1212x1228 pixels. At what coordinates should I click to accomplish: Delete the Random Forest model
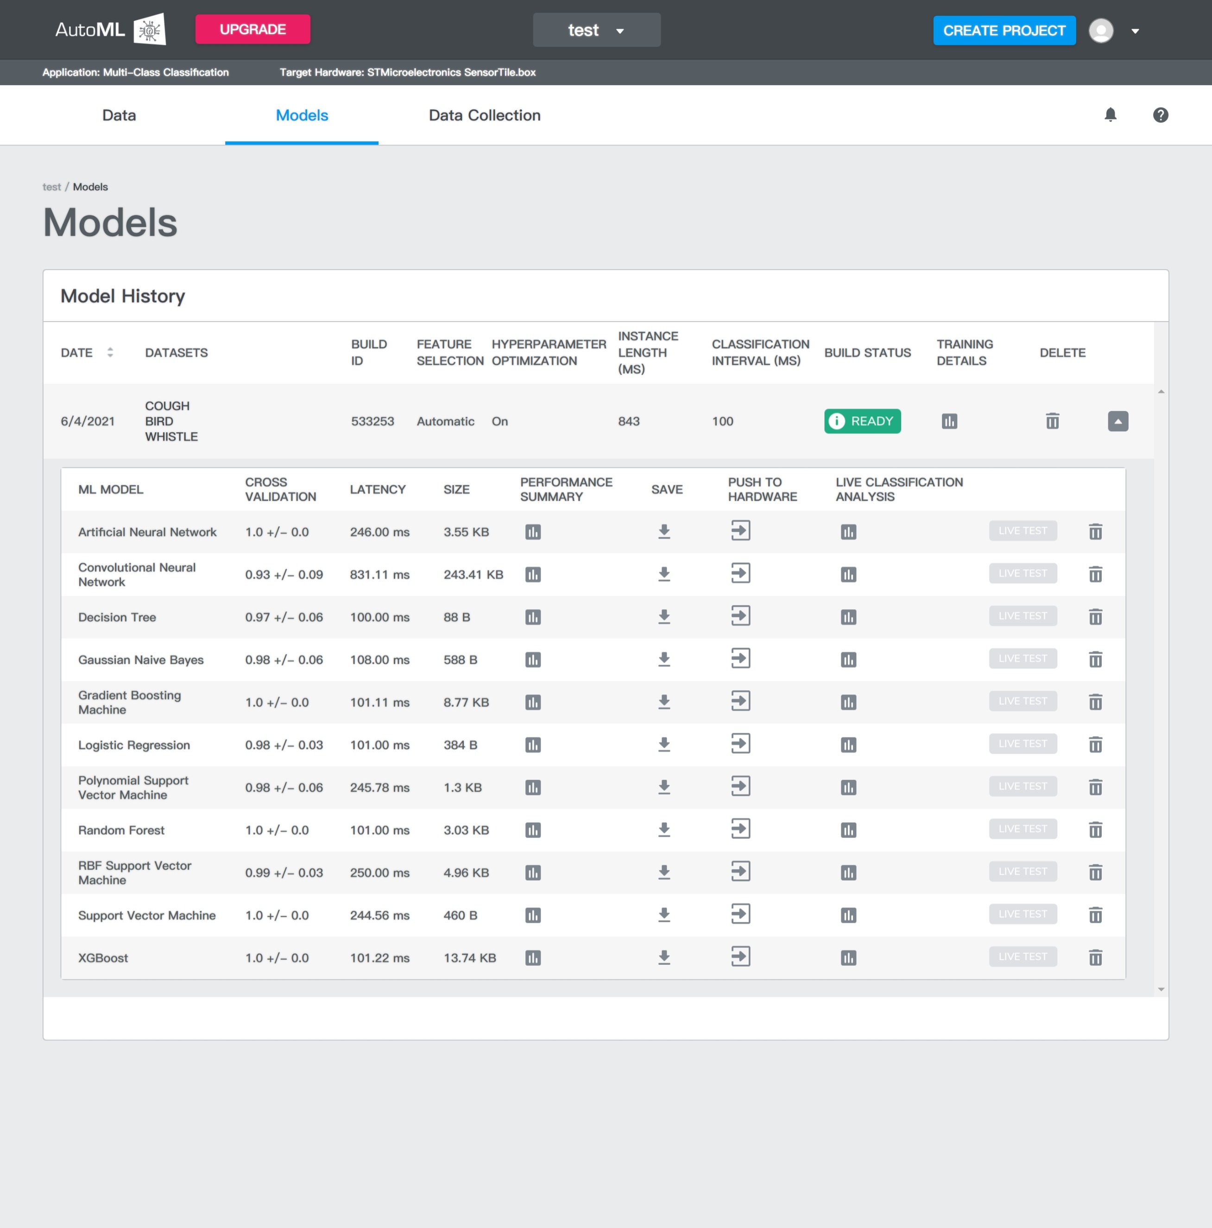1095,830
